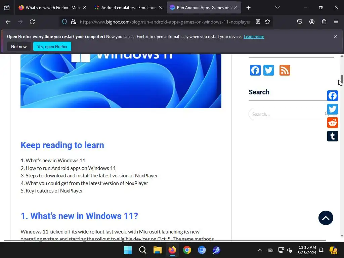This screenshot has height=258, width=344.
Task: Open Firefox View recent browsing icon
Action: click(7, 8)
